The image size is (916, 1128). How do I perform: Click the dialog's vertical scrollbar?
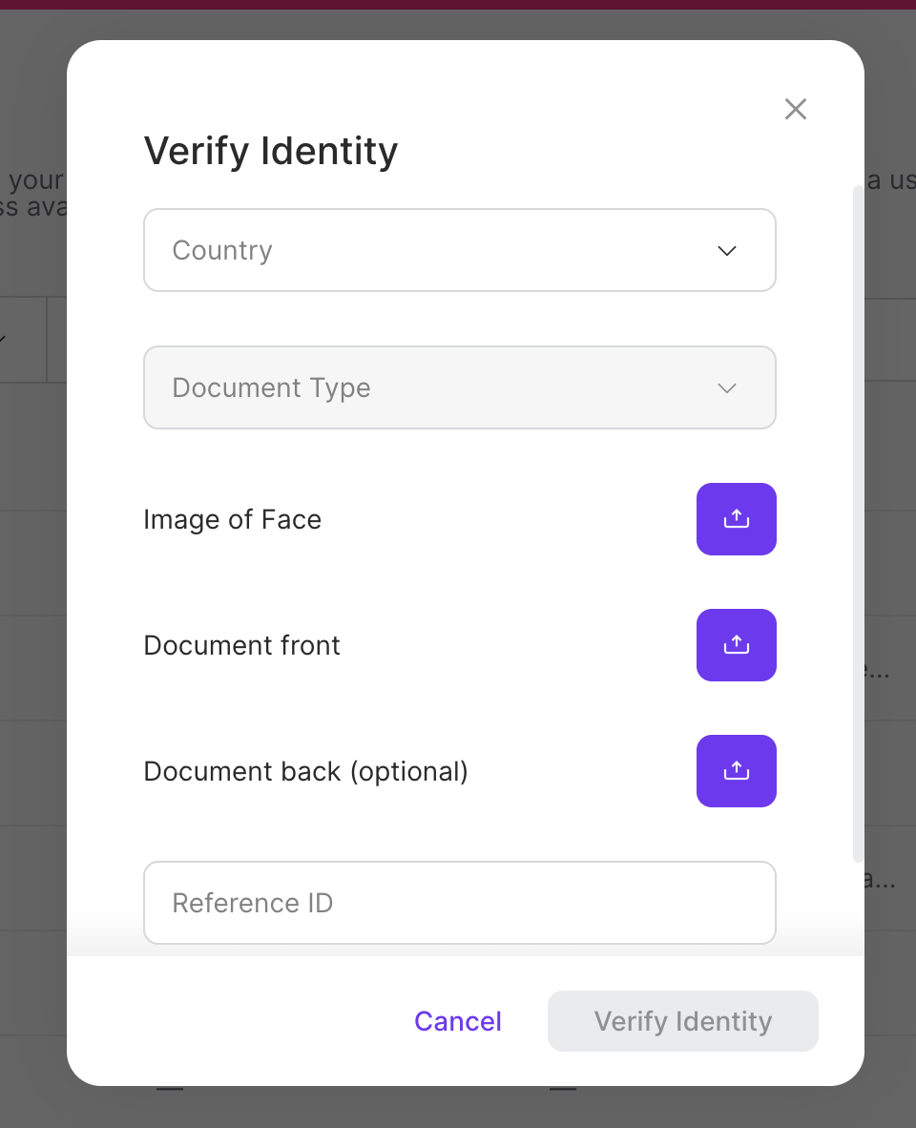pos(858,525)
